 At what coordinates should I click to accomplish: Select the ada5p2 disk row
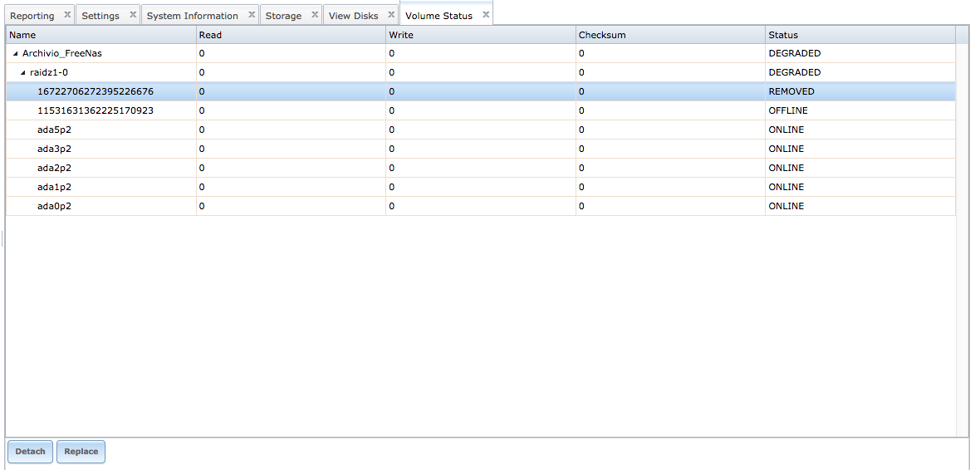tap(481, 130)
